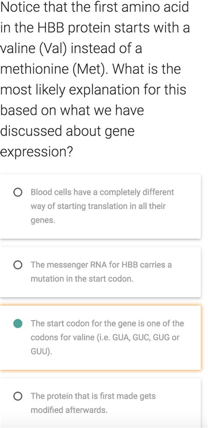
Task: Click the question line "based on what we have"
Action: 72,110
